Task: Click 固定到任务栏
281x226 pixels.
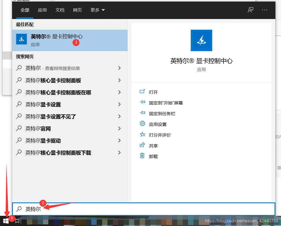Action: click(162, 114)
